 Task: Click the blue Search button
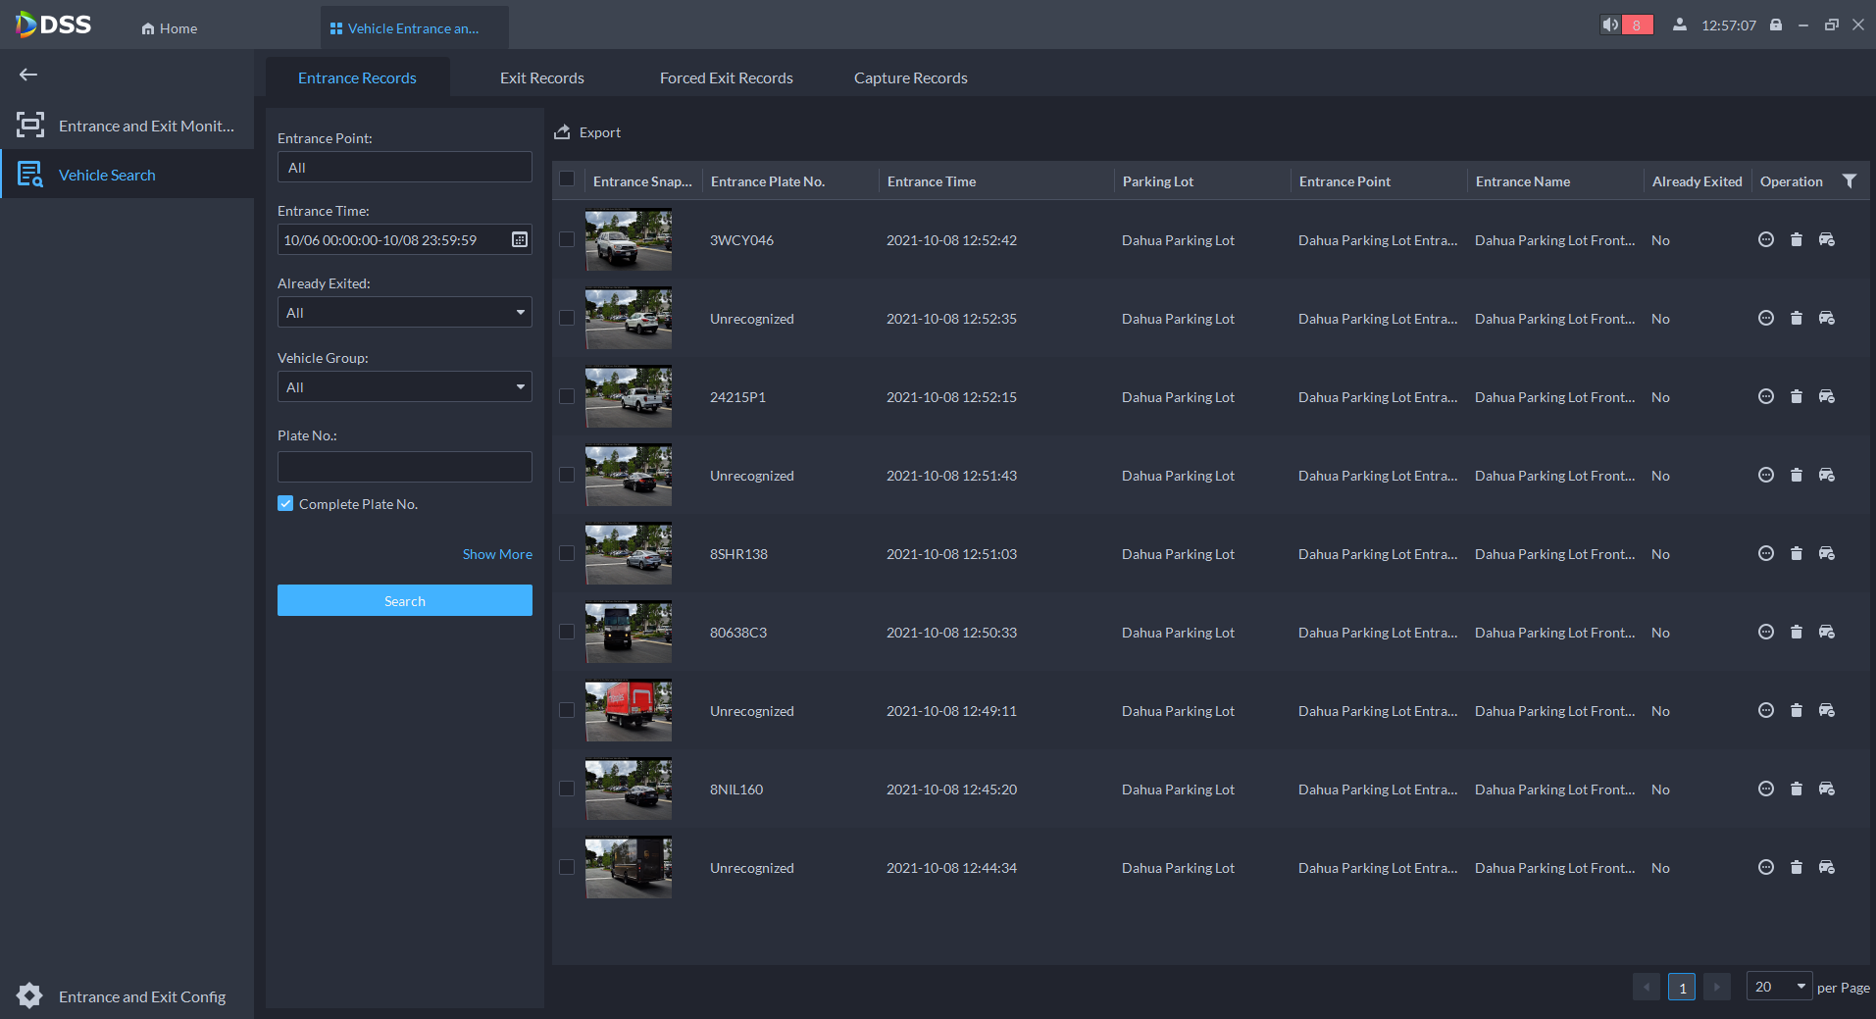(x=404, y=601)
